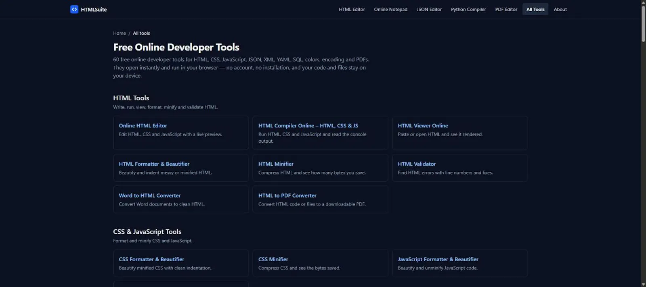The image size is (646, 287).
Task: Go to Online Notepad in the nav bar
Action: pyautogui.click(x=390, y=9)
